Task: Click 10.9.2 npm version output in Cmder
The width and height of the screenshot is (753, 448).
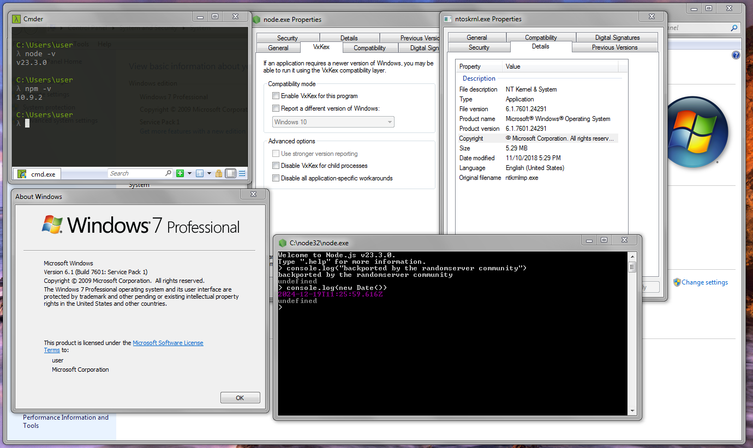Action: (x=29, y=97)
